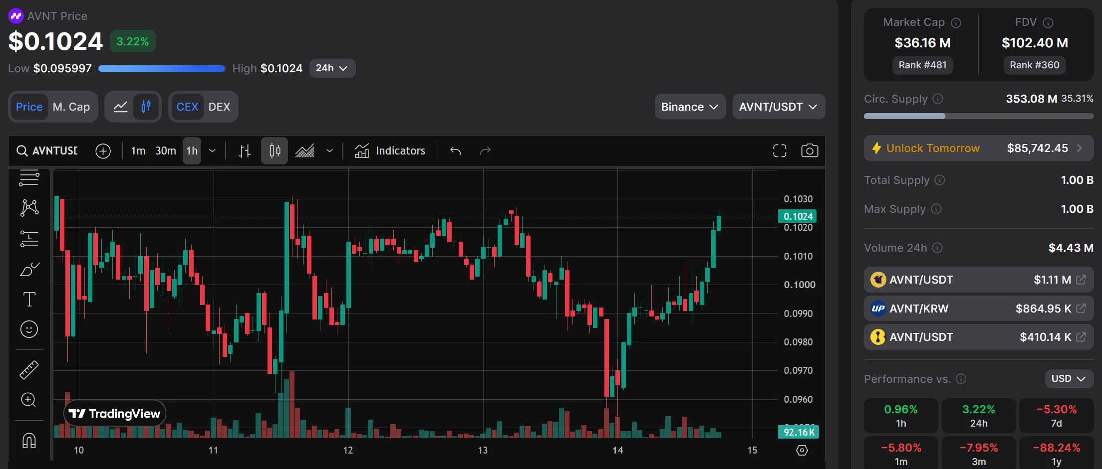Show Max Supply info tooltip
1102x469 pixels.
pyautogui.click(x=936, y=209)
